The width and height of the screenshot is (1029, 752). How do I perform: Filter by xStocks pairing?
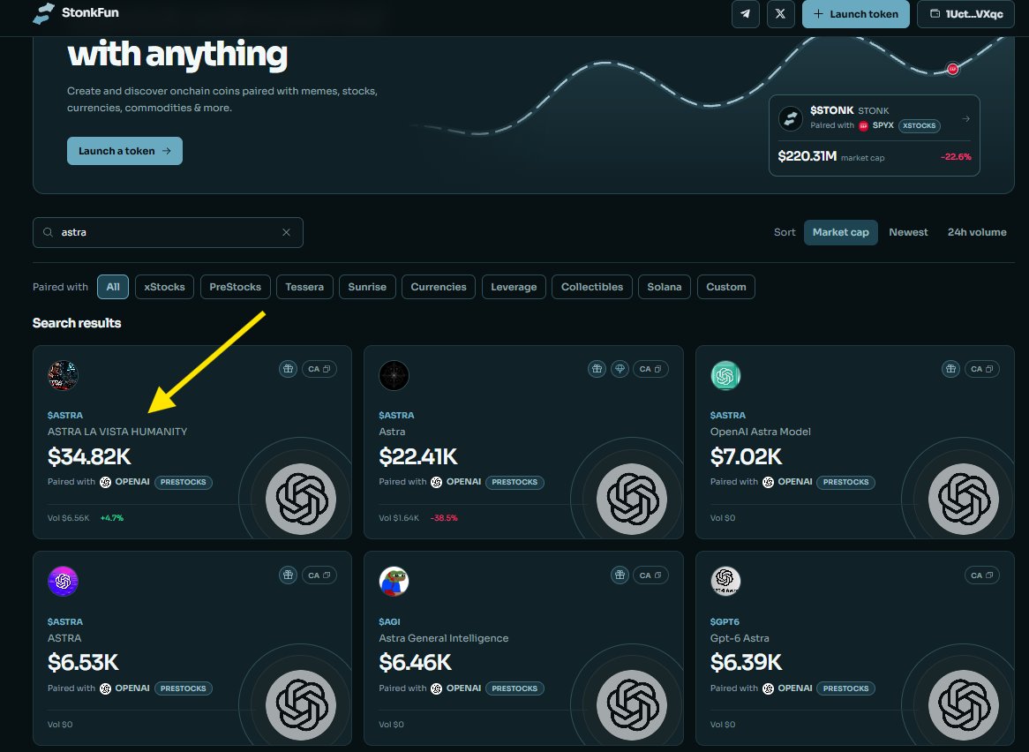pos(164,287)
